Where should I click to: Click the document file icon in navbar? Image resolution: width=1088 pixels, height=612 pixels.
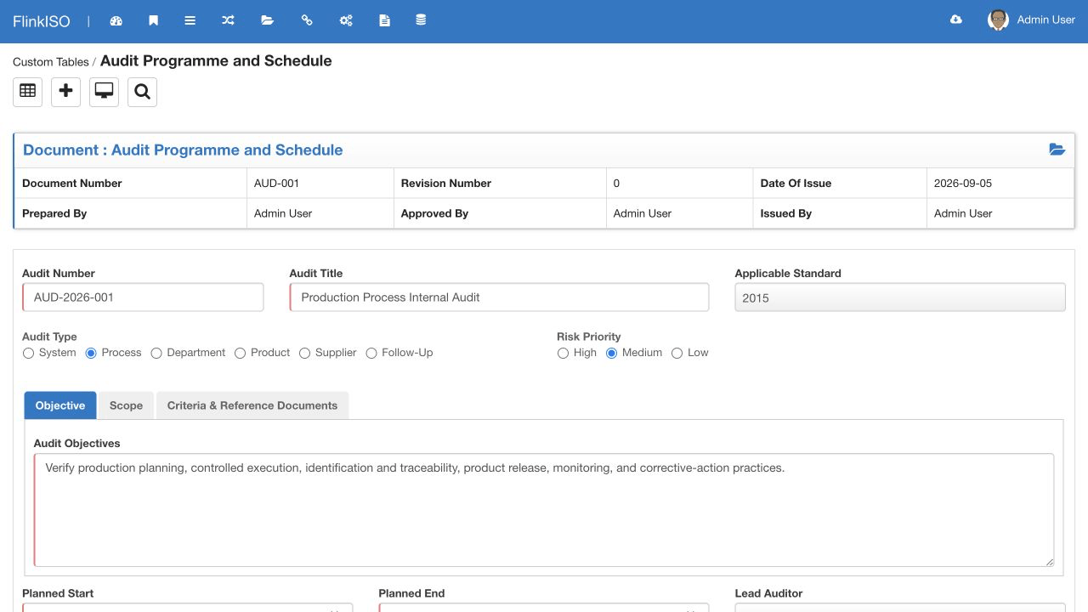[384, 20]
